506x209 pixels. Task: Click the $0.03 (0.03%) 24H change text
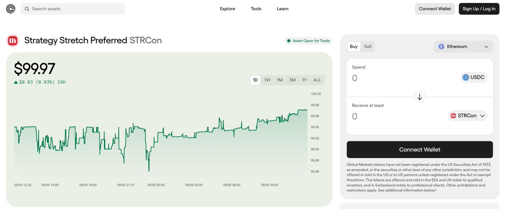pos(43,82)
